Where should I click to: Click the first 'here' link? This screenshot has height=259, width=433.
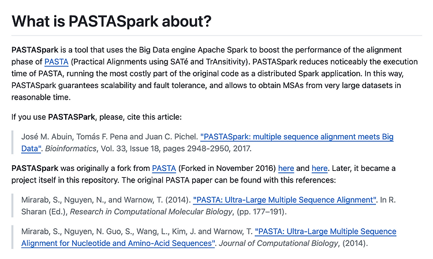[x=286, y=168]
